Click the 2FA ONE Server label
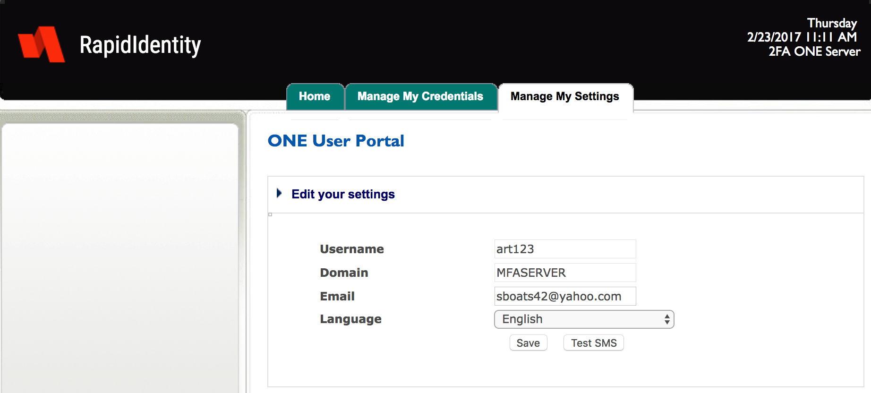Screen dimensions: 871x393 coord(814,51)
